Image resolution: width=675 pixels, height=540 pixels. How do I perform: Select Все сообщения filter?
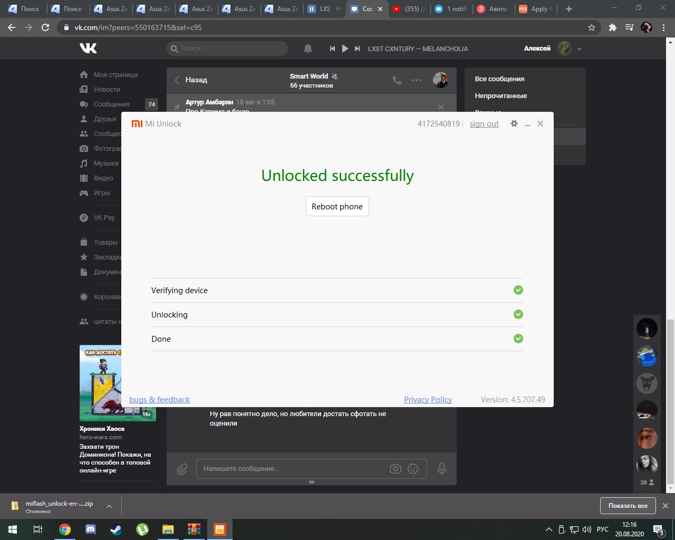coord(499,79)
